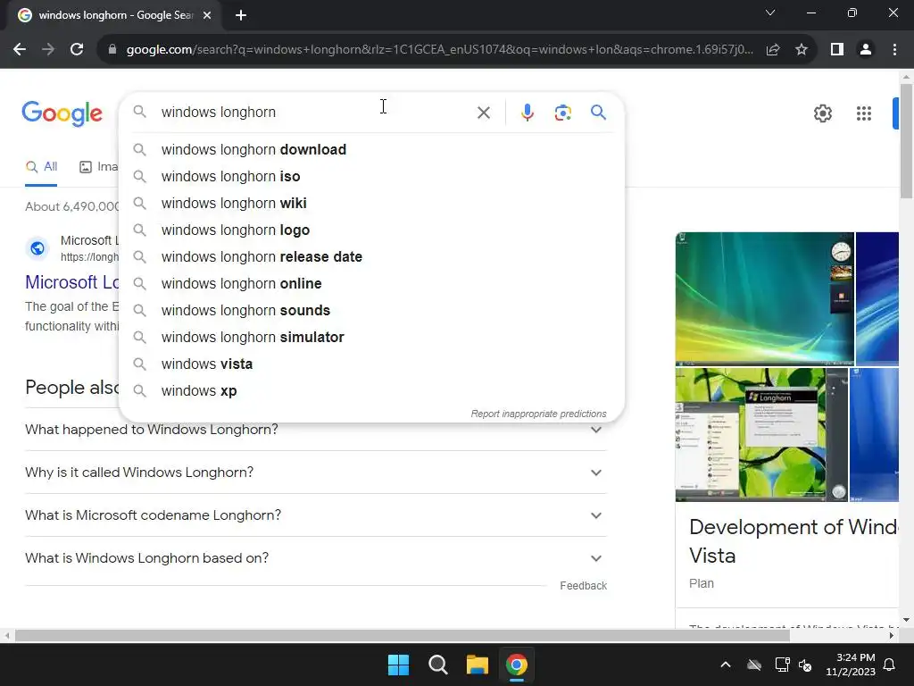Viewport: 914px width, 686px height.
Task: Open network status in the tray
Action: (782, 665)
